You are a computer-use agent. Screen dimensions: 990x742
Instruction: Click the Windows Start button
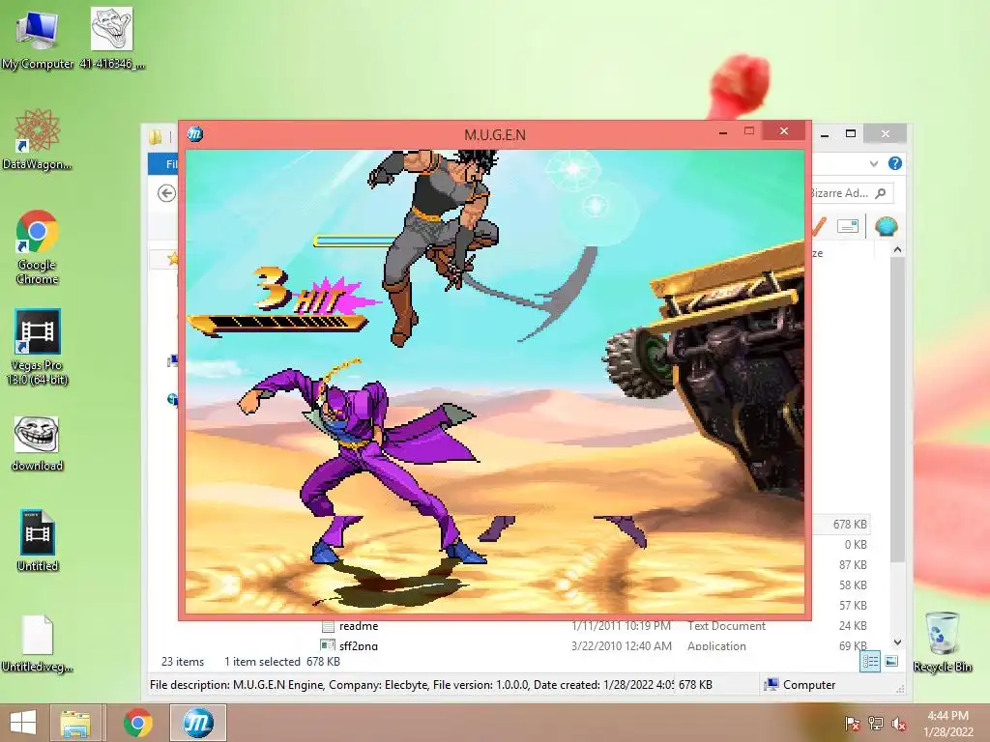pos(23,723)
